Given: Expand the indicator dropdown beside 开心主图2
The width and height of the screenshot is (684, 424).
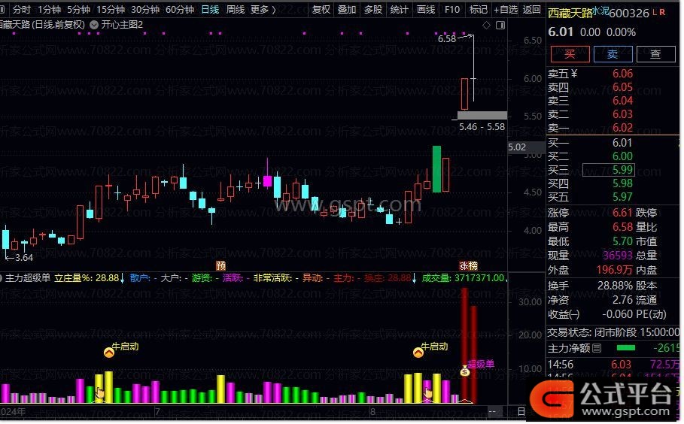Looking at the screenshot, I should click(x=94, y=25).
